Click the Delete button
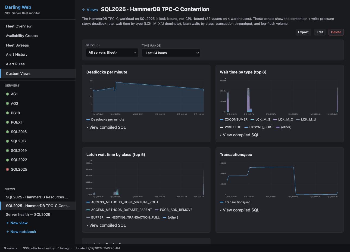The width and height of the screenshot is (350, 252). click(336, 32)
